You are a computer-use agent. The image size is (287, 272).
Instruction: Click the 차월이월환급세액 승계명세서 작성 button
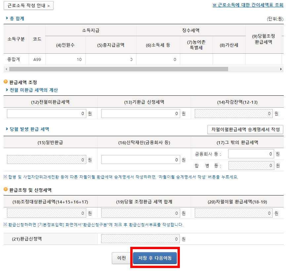coord(245,130)
